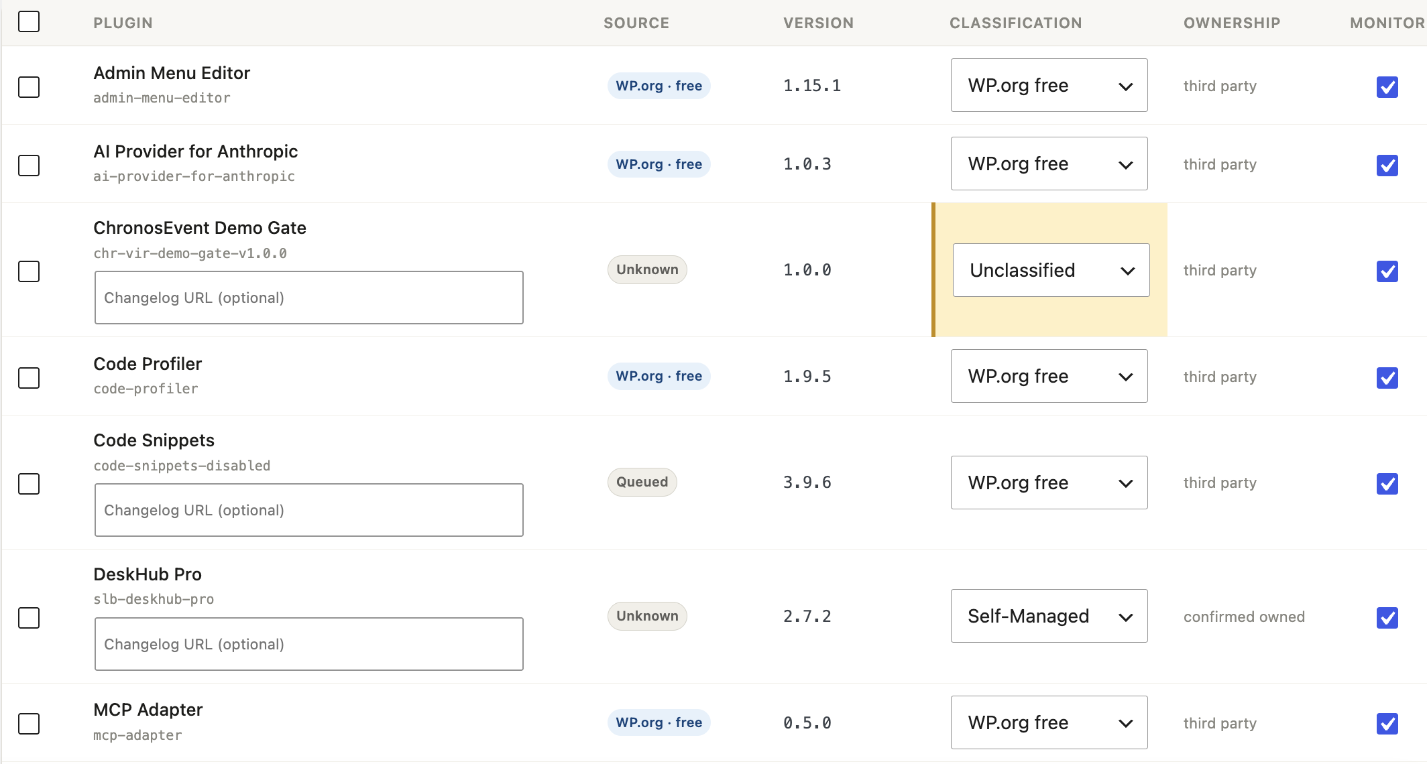Screen dimensions: 1427x764
Task: Click the slug code-snippets-disabled
Action: tap(182, 466)
